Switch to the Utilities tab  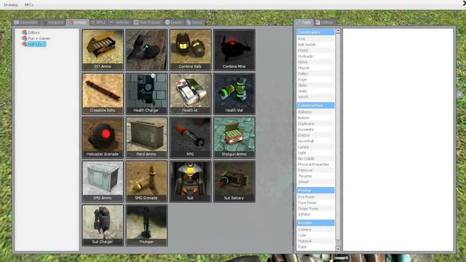324,22
